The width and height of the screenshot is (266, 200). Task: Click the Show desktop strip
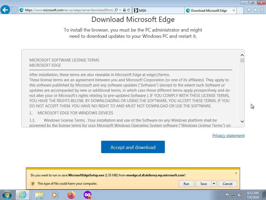(x=264, y=195)
